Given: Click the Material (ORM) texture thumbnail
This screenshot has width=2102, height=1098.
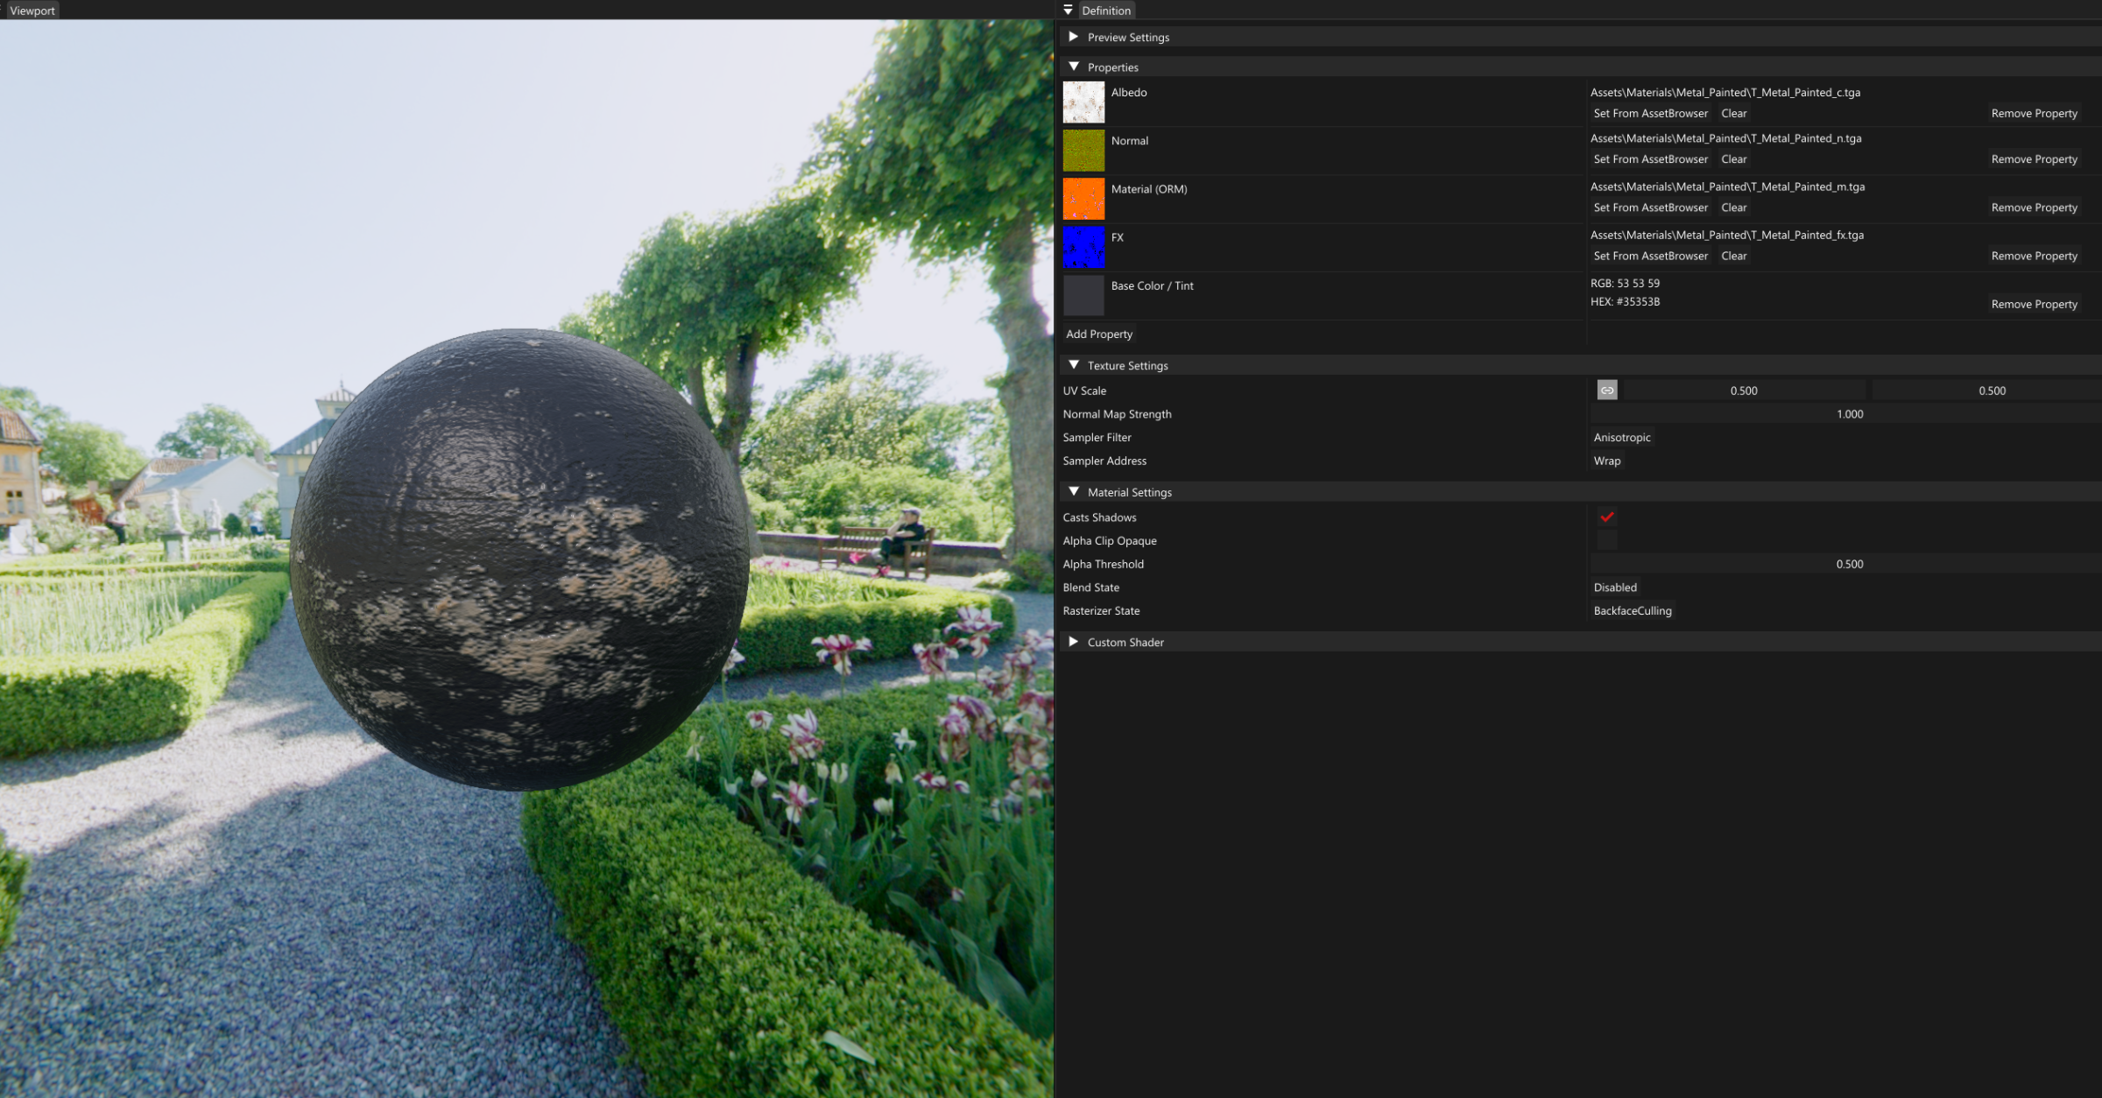Looking at the screenshot, I should click(x=1083, y=199).
